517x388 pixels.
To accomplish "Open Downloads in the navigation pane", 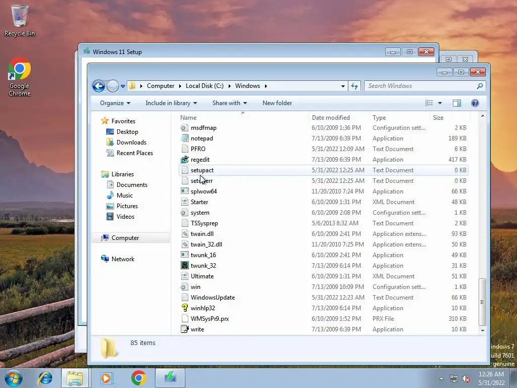I will 131,142.
